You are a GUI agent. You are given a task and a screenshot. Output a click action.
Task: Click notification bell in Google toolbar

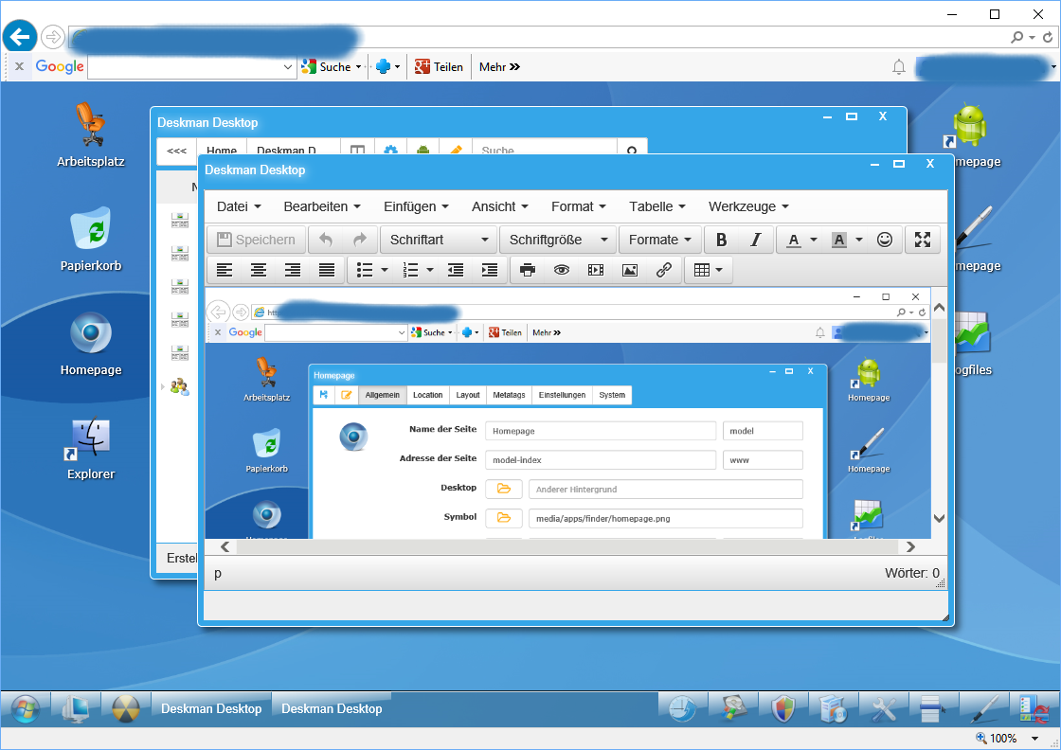[899, 67]
